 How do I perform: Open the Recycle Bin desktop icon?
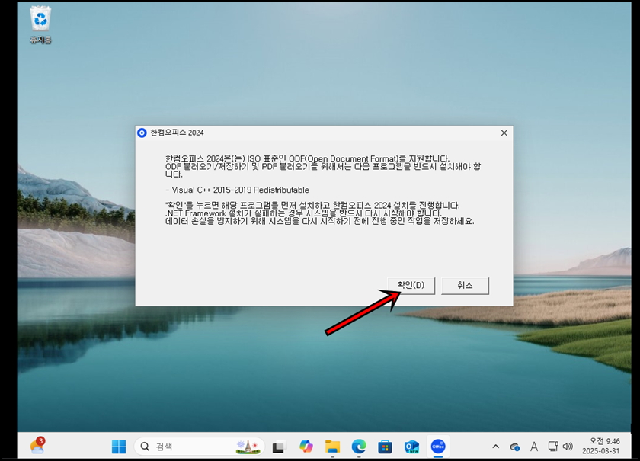40,24
